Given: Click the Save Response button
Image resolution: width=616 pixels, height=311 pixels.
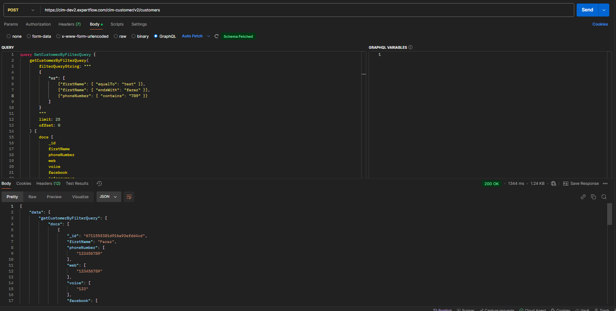Looking at the screenshot, I should 581,184.
